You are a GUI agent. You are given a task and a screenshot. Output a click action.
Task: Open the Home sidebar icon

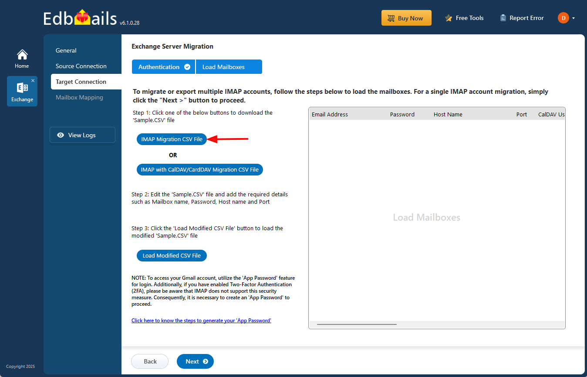point(22,59)
